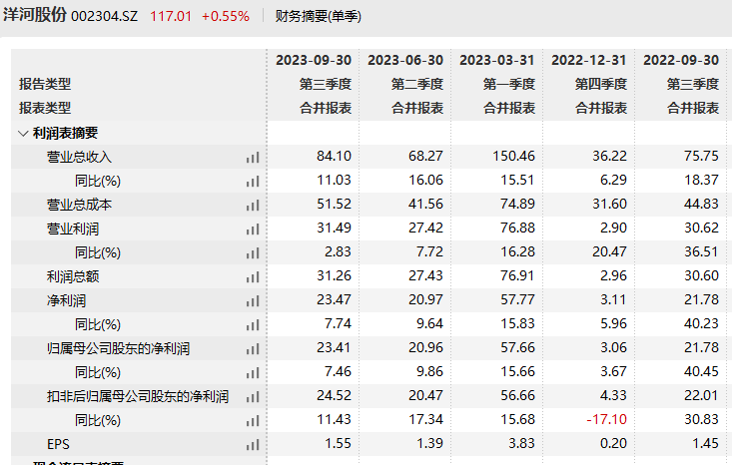Click EPS value 0.20
This screenshot has width=732, height=465.
click(613, 443)
